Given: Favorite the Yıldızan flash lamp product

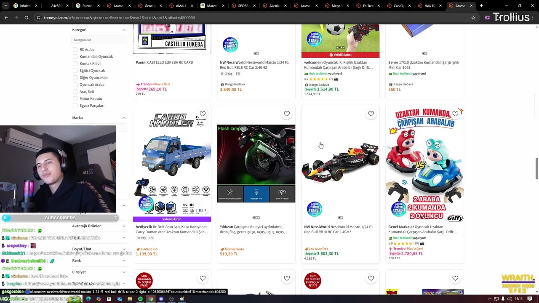Looking at the screenshot, I should point(287,114).
